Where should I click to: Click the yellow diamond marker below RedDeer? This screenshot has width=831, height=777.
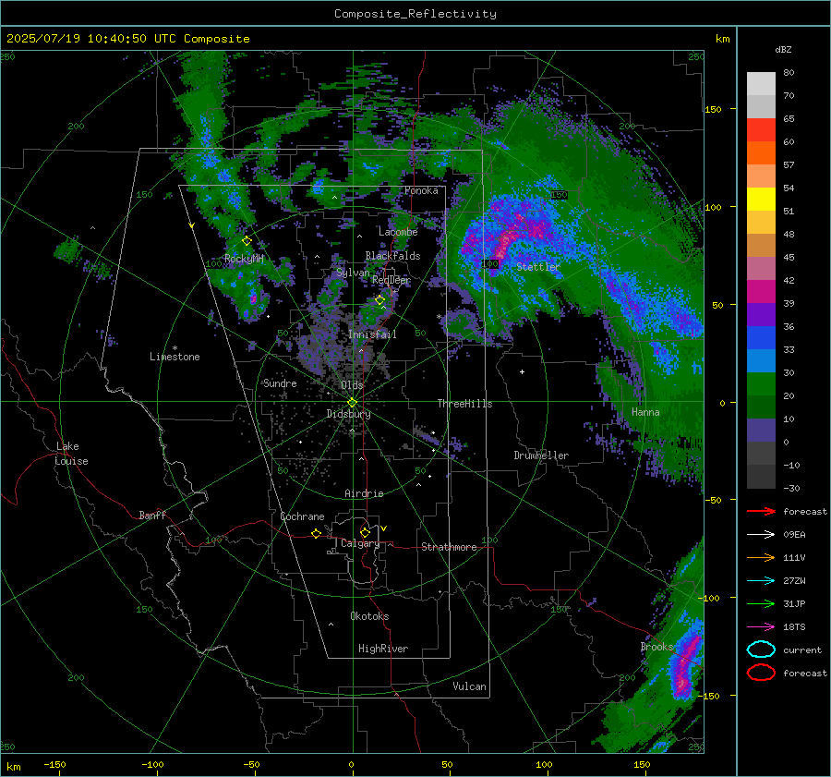click(x=380, y=300)
